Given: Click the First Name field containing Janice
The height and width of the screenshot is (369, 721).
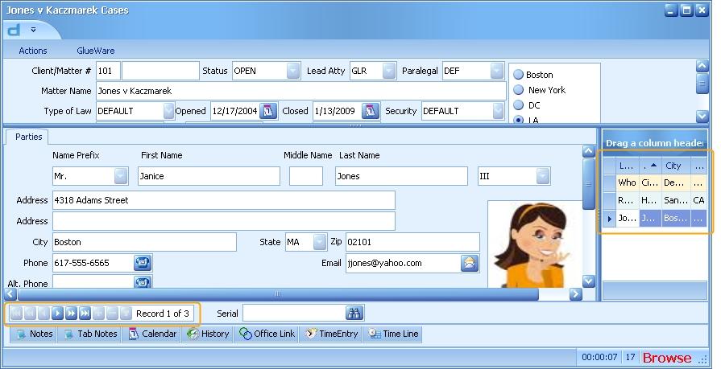Looking at the screenshot, I should [x=209, y=176].
